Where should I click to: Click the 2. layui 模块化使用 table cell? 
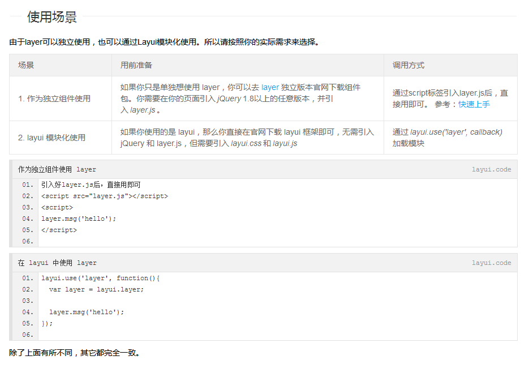[x=52, y=138]
